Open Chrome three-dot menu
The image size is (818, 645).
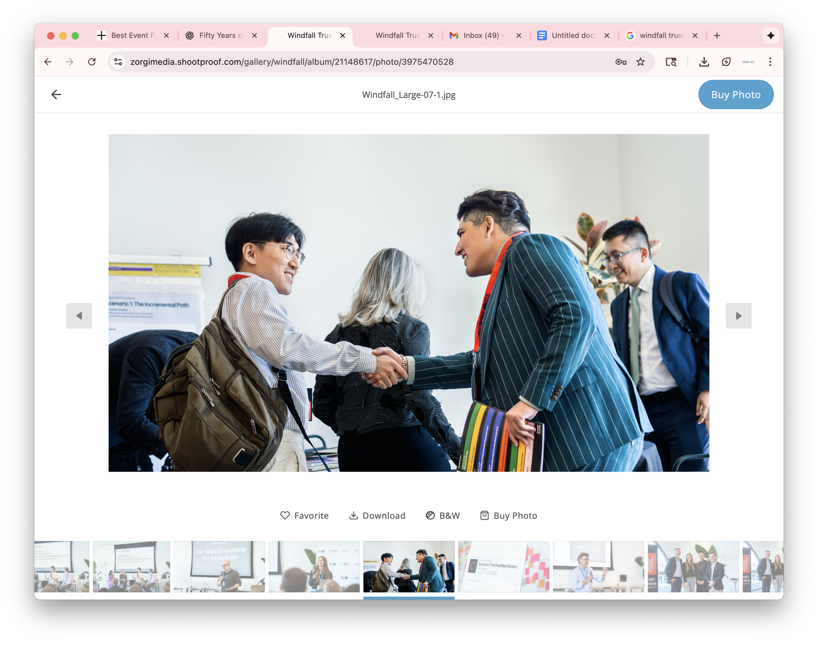[770, 61]
